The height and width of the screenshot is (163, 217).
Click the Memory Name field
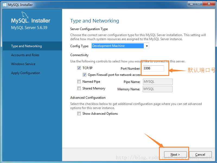(158, 89)
